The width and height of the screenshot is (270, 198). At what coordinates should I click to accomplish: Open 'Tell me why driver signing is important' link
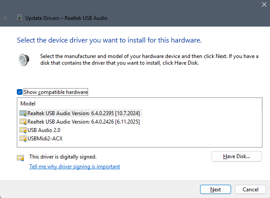pos(74,167)
